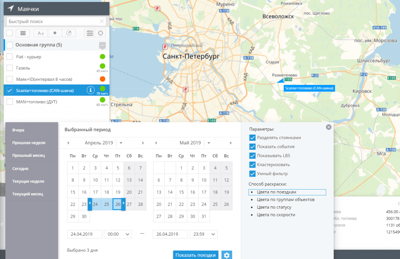Toggle the Умный фильтр checkbox
The width and height of the screenshot is (400, 259).
(x=252, y=174)
